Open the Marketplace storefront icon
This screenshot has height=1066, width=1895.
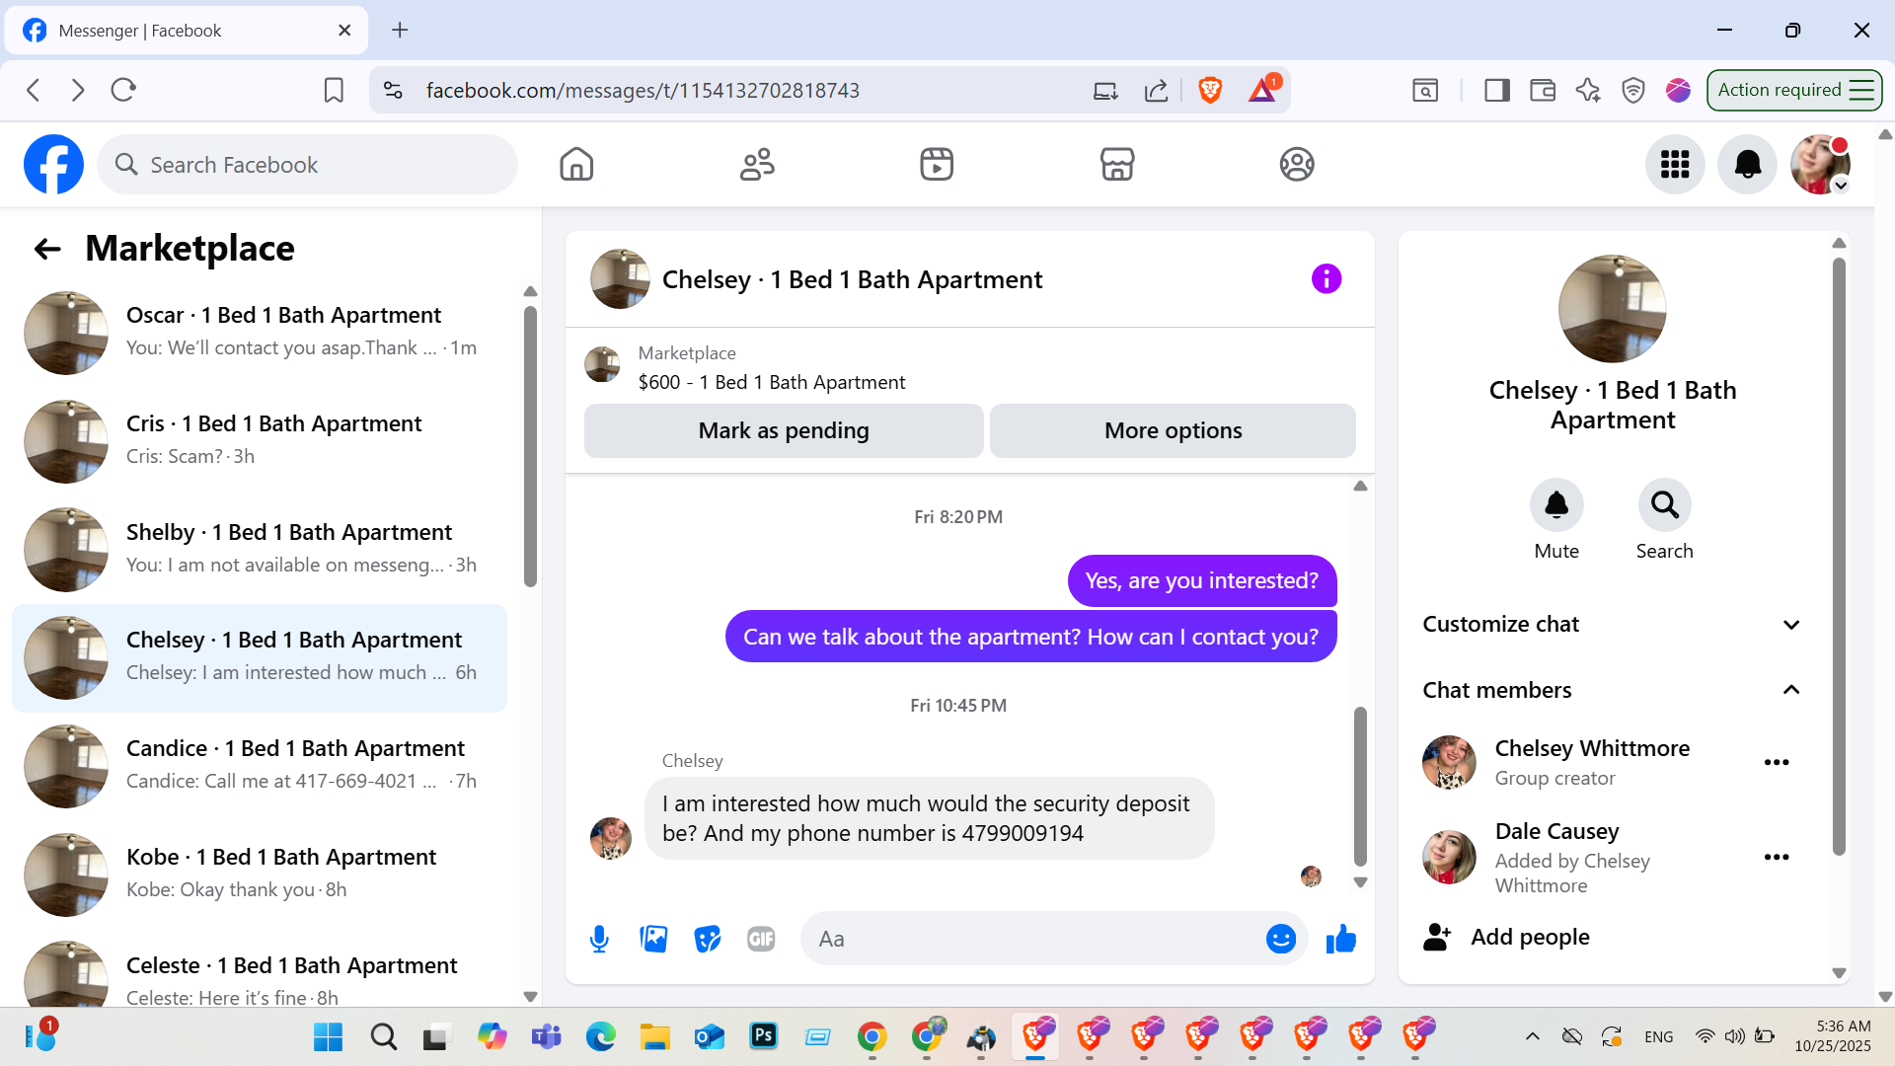pyautogui.click(x=1117, y=164)
